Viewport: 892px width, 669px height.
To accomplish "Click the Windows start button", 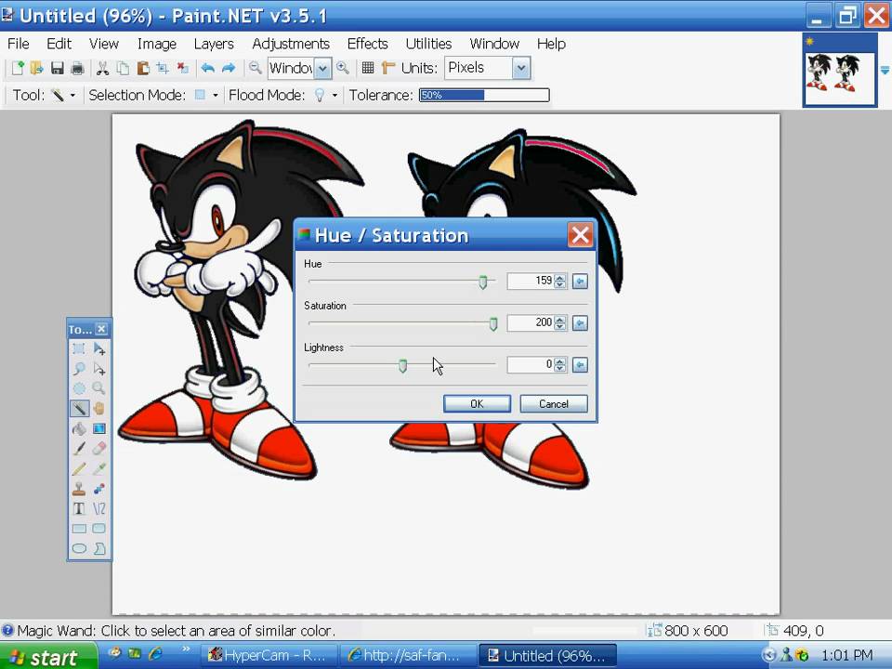I will click(x=47, y=656).
